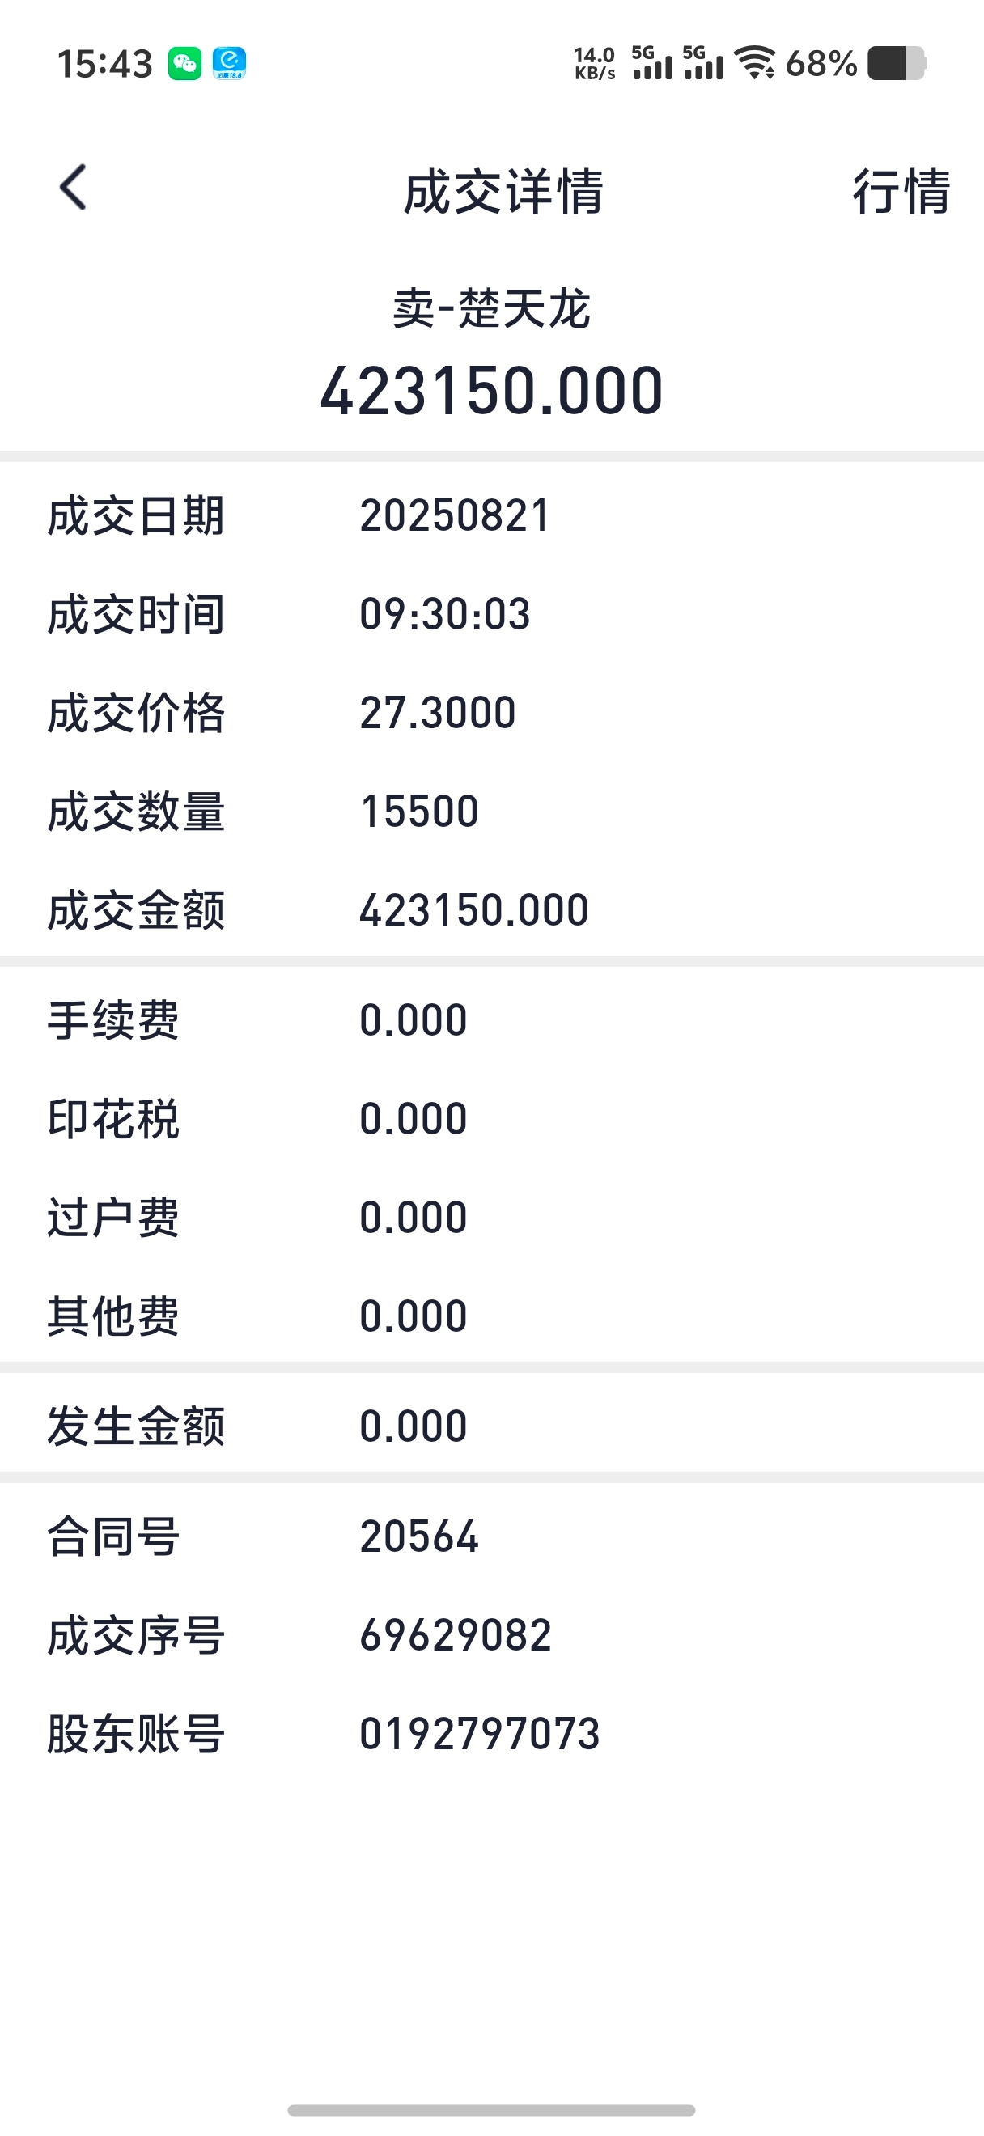Select the 成交数量 15500 row
Screen dimensions: 984x2136
pyautogui.click(x=491, y=811)
